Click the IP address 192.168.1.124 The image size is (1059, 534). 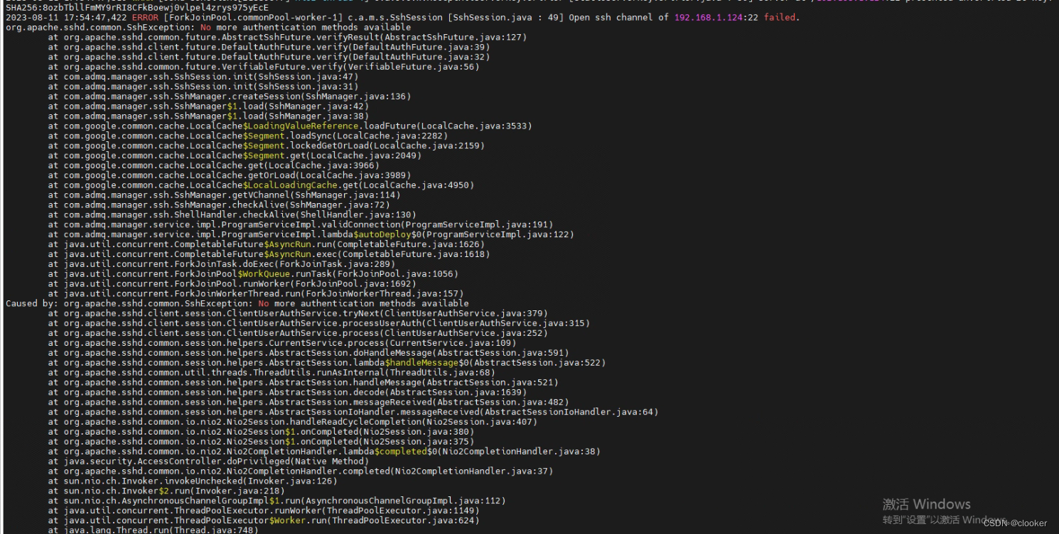[x=707, y=17]
